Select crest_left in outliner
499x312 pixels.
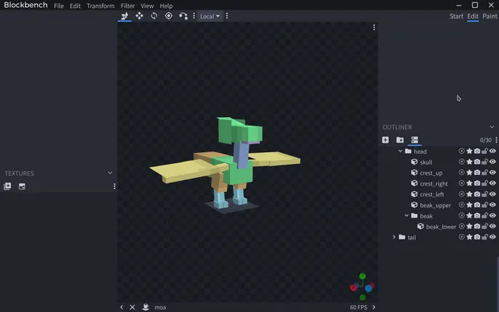click(432, 194)
